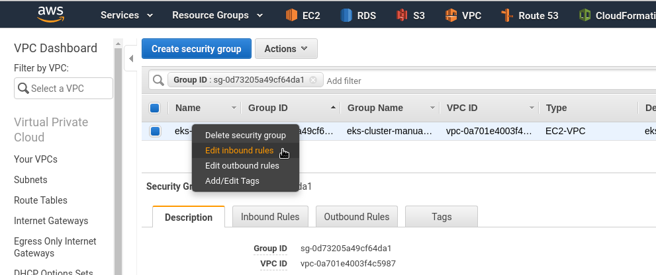Choose Add/Edit Tags from context menu
The width and height of the screenshot is (656, 275).
pos(245,181)
